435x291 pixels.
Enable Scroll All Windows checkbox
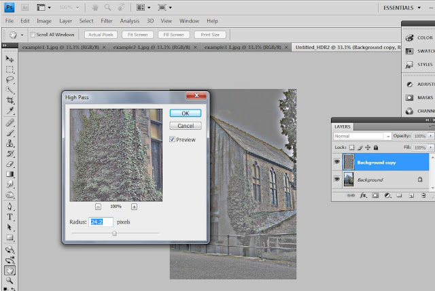coord(31,35)
